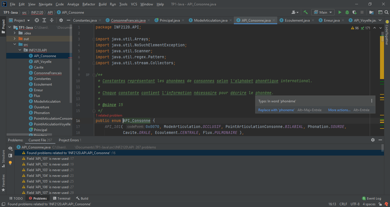Click 'More actions...' in the typo popup

tap(339, 110)
